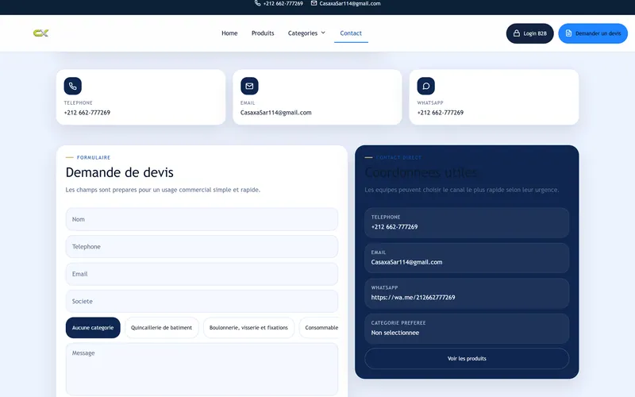Click email address in top bar
The image size is (635, 397).
tap(350, 3)
